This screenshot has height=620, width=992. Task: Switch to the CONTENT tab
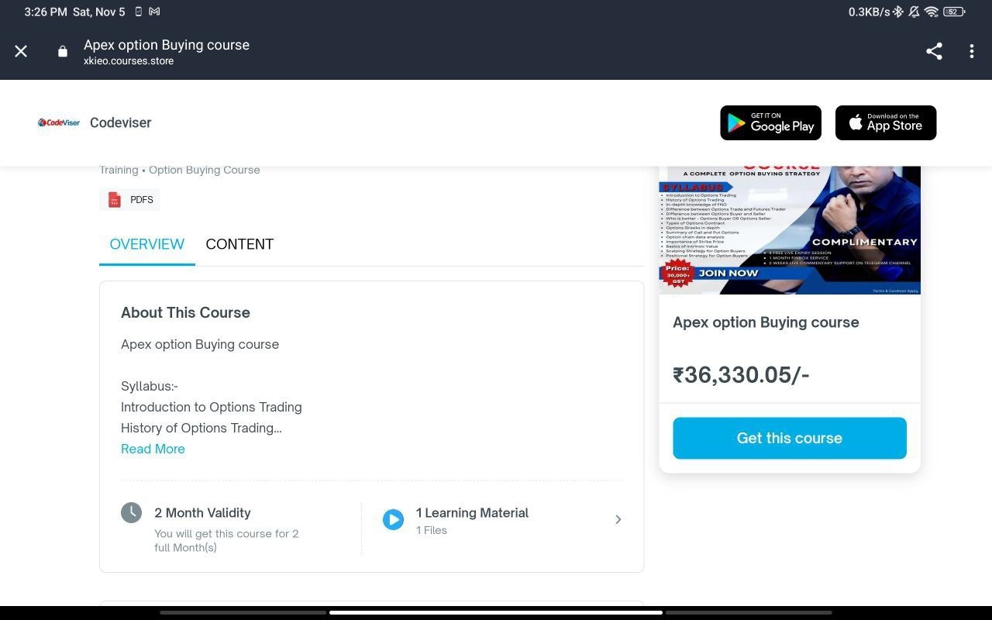(x=239, y=244)
